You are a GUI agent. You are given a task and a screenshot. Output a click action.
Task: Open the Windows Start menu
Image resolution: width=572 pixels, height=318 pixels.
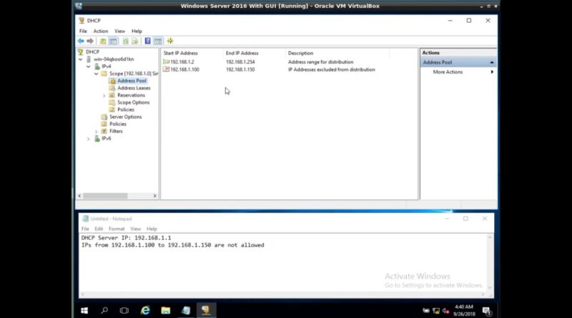coord(84,310)
